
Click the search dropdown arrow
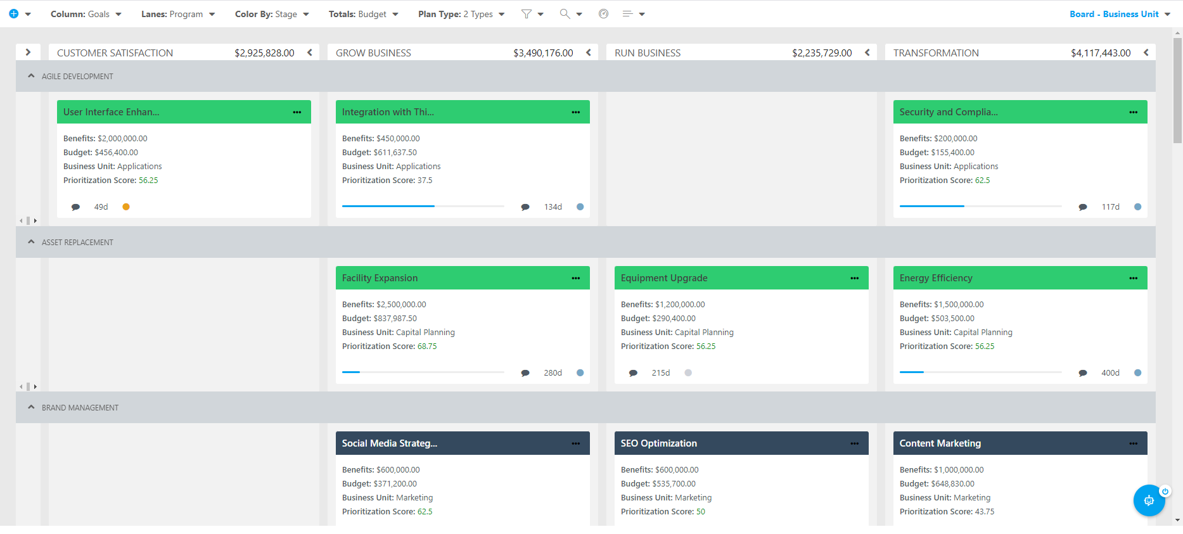click(x=579, y=14)
